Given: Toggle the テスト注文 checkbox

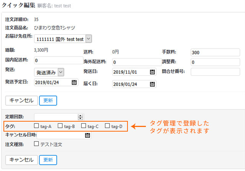Looking at the screenshot, I should point(36,144).
